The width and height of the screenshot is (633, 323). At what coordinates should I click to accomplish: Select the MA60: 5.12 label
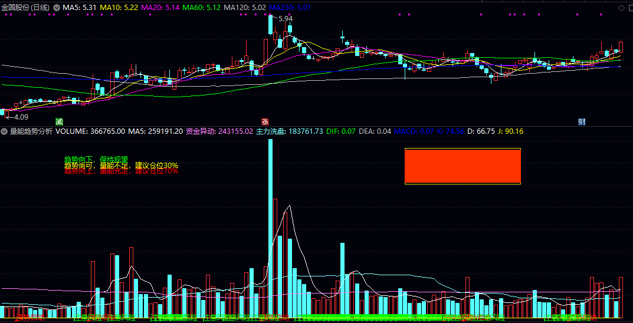point(201,7)
